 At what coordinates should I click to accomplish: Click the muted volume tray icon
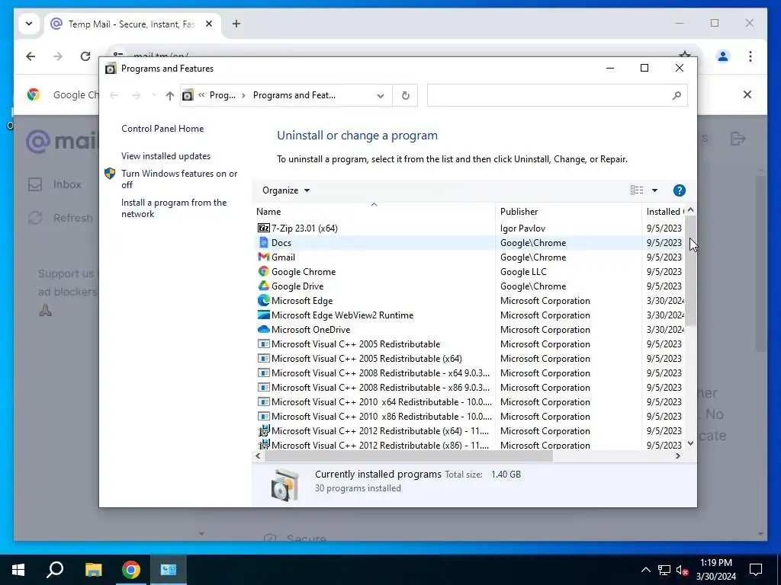click(x=682, y=570)
